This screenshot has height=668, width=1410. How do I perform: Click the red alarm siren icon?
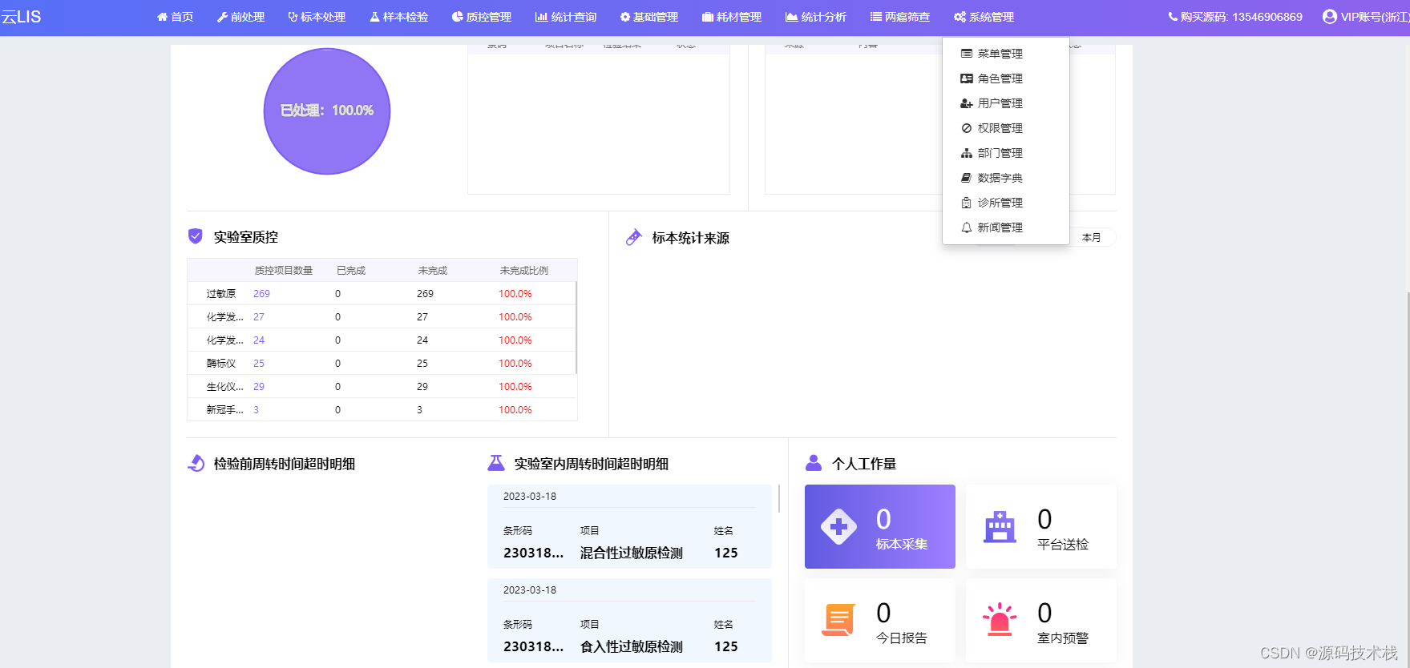click(1000, 620)
